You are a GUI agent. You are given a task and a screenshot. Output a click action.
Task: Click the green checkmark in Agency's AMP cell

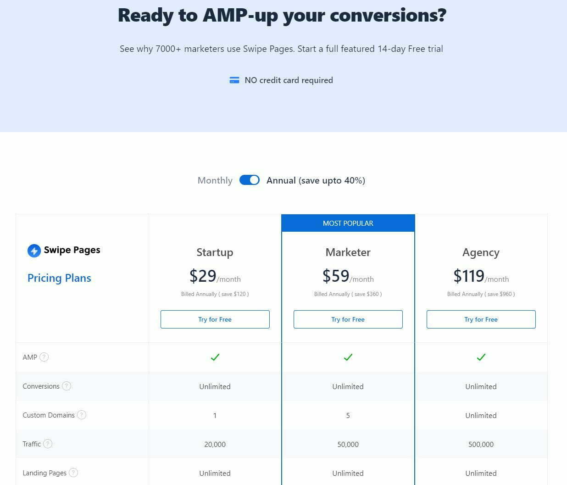coord(481,357)
